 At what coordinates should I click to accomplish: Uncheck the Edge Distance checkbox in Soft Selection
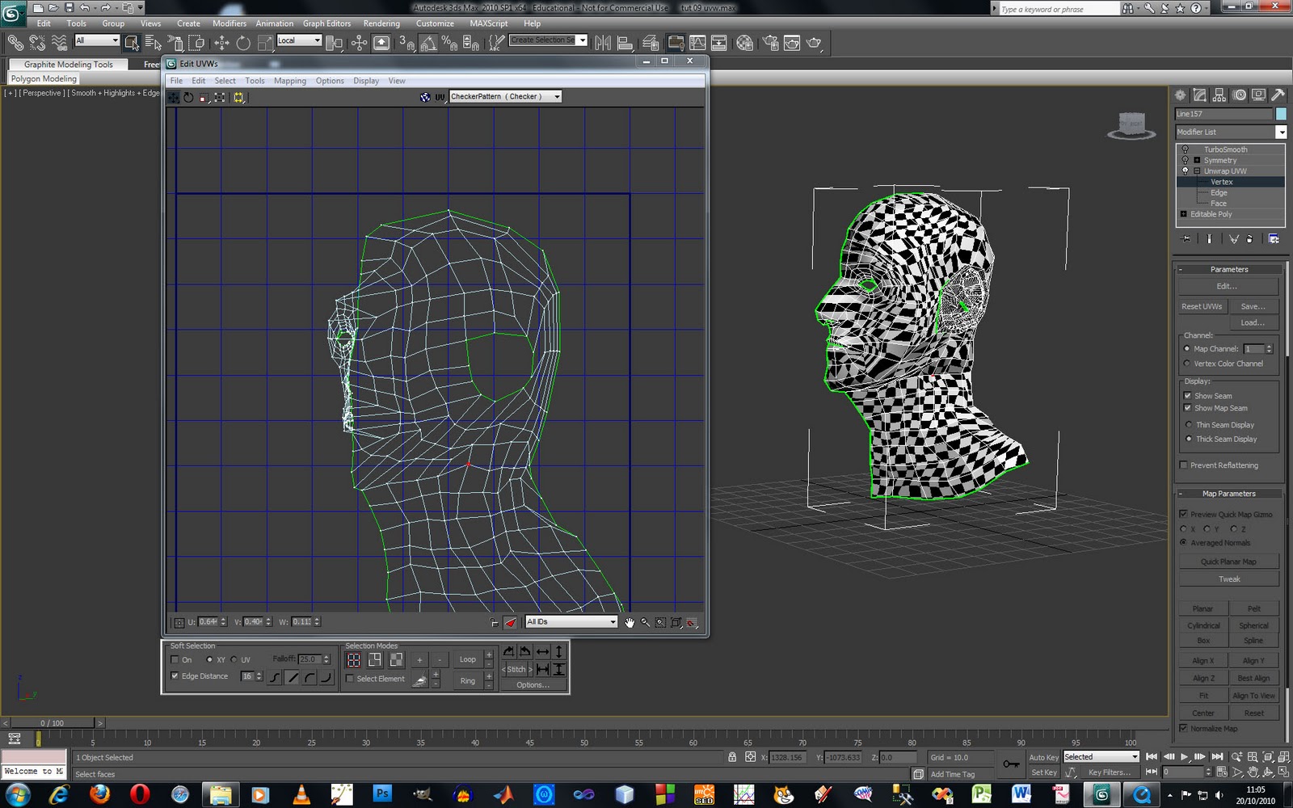pos(175,676)
